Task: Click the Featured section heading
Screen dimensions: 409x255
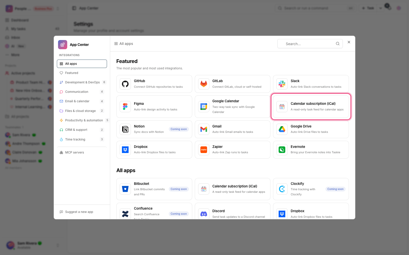Action: [x=127, y=61]
